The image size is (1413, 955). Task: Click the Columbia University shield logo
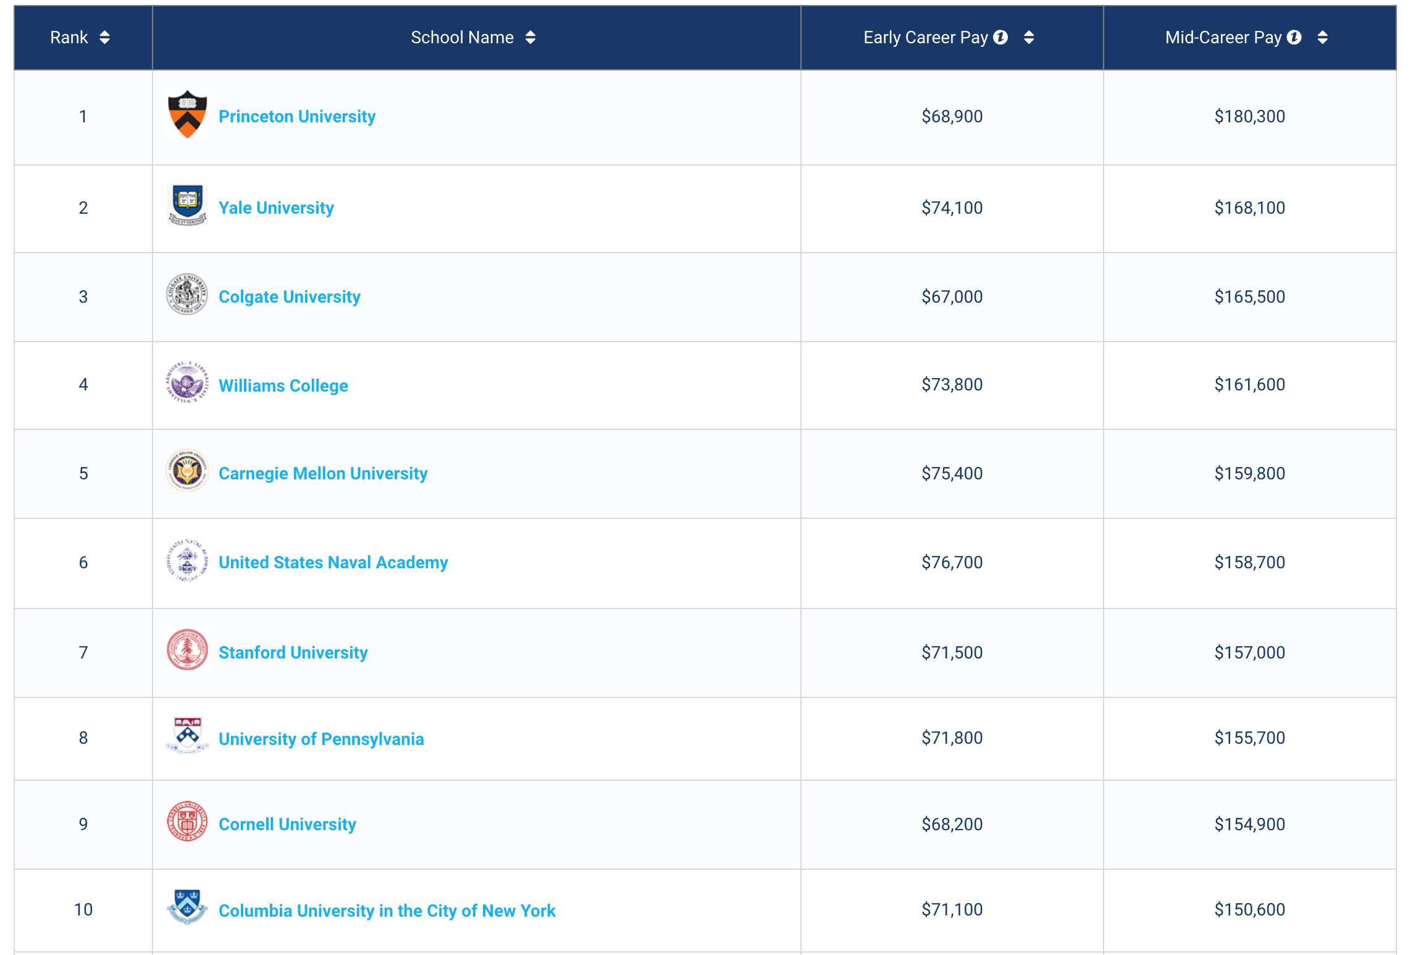click(x=187, y=907)
